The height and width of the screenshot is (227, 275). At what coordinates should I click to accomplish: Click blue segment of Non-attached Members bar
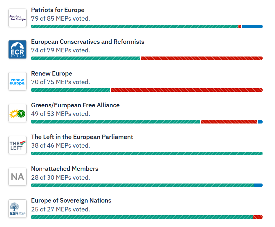(258, 185)
